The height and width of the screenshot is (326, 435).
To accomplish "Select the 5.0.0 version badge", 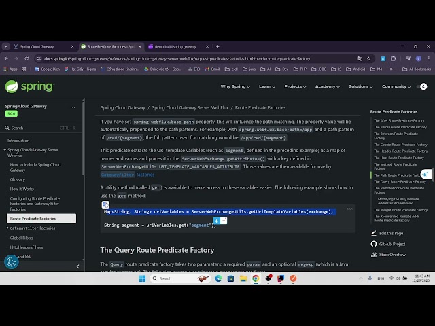I will (x=11, y=113).
